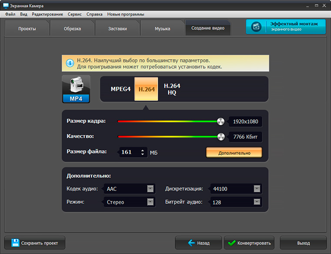Click the 7766 Кбит quality value
Image resolution: width=331 pixels, height=254 pixels.
click(x=245, y=137)
